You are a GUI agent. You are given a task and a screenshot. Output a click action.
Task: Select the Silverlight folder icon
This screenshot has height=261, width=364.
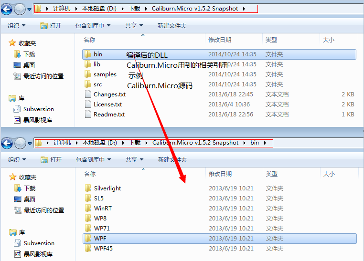pyautogui.click(x=88, y=188)
